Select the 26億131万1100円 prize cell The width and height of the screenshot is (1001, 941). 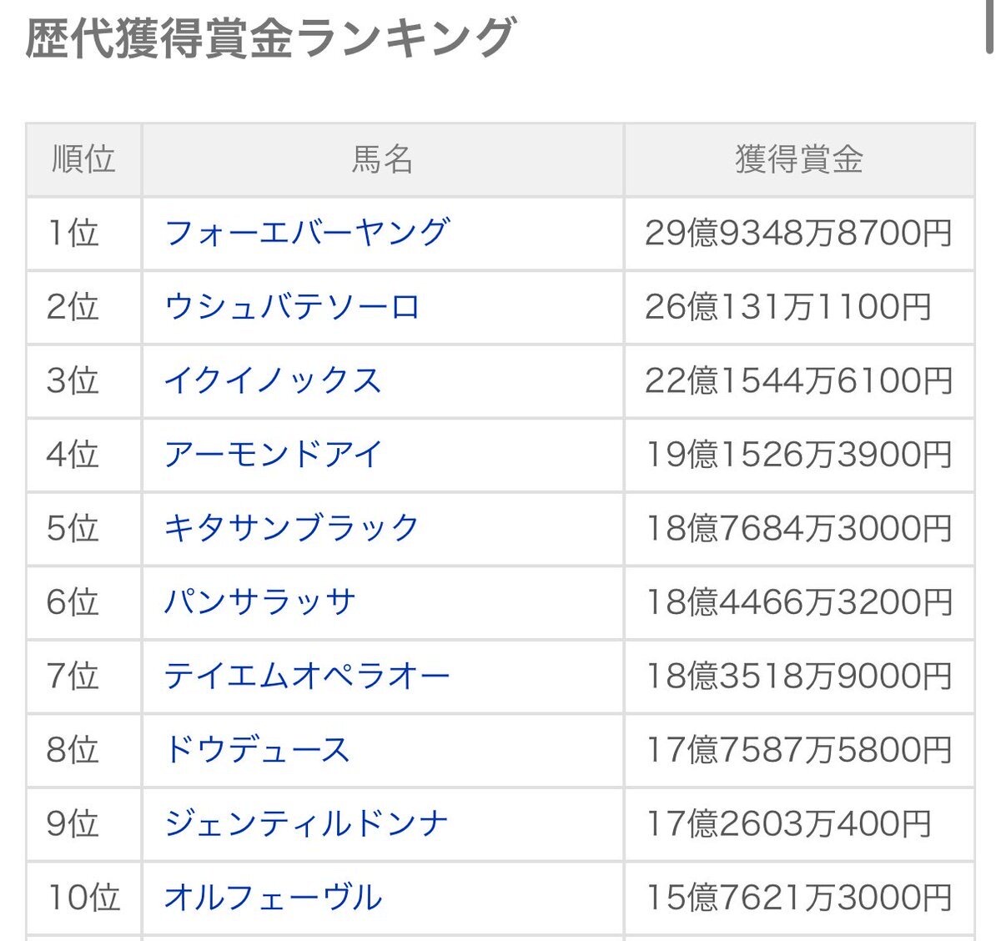point(787,307)
